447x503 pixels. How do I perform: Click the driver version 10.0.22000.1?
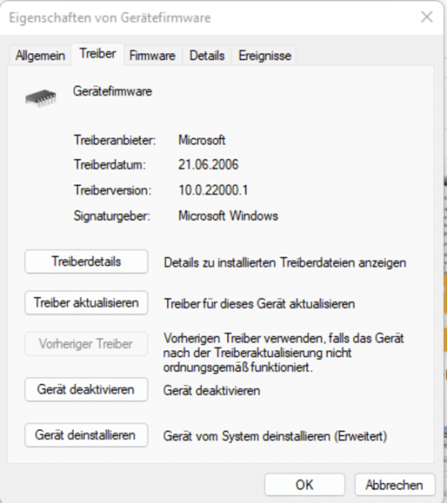pos(213,190)
